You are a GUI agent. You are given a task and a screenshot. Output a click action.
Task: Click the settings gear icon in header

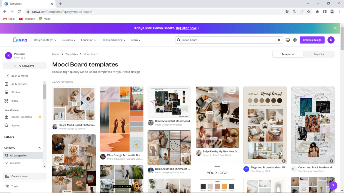tap(295, 40)
